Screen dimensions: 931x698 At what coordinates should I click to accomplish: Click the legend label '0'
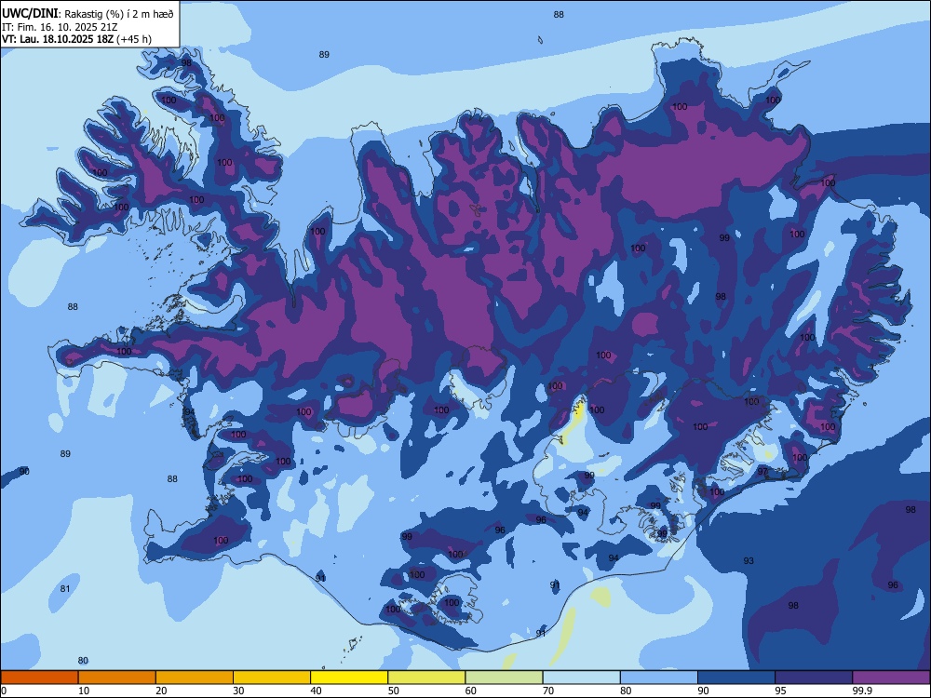3,691
